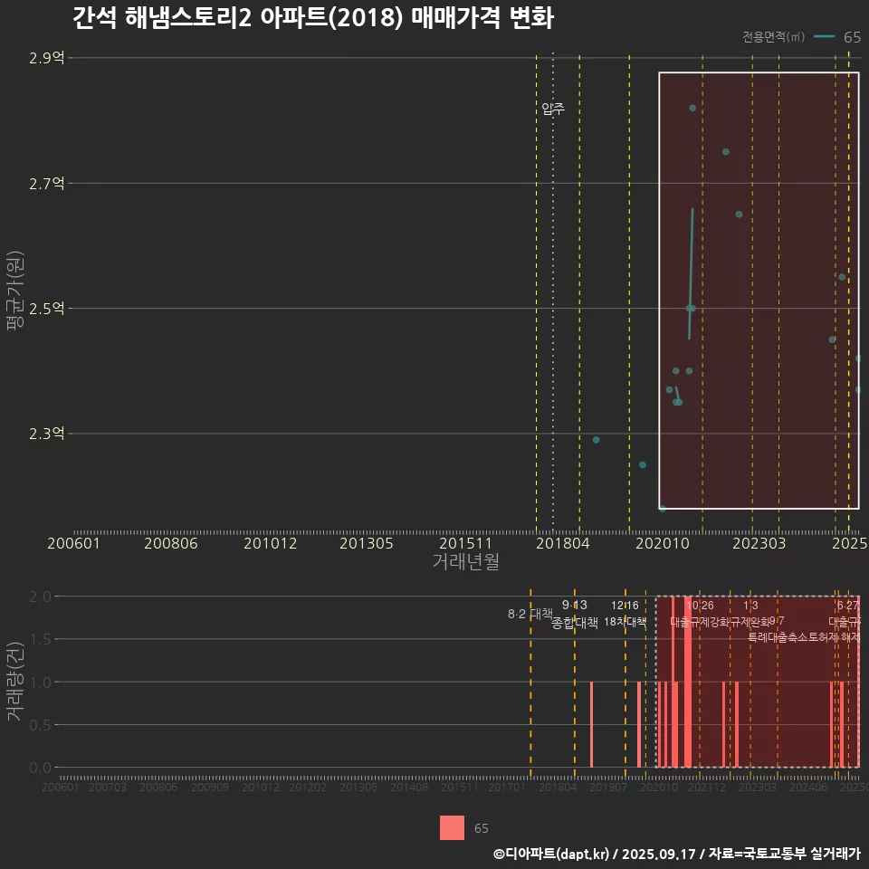This screenshot has height=869, width=869.
Task: Click the '2.0' volume axis label
Action: (40, 597)
